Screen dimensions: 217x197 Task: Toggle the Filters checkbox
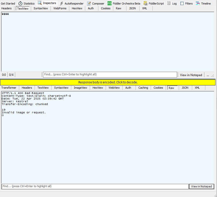click(182, 4)
